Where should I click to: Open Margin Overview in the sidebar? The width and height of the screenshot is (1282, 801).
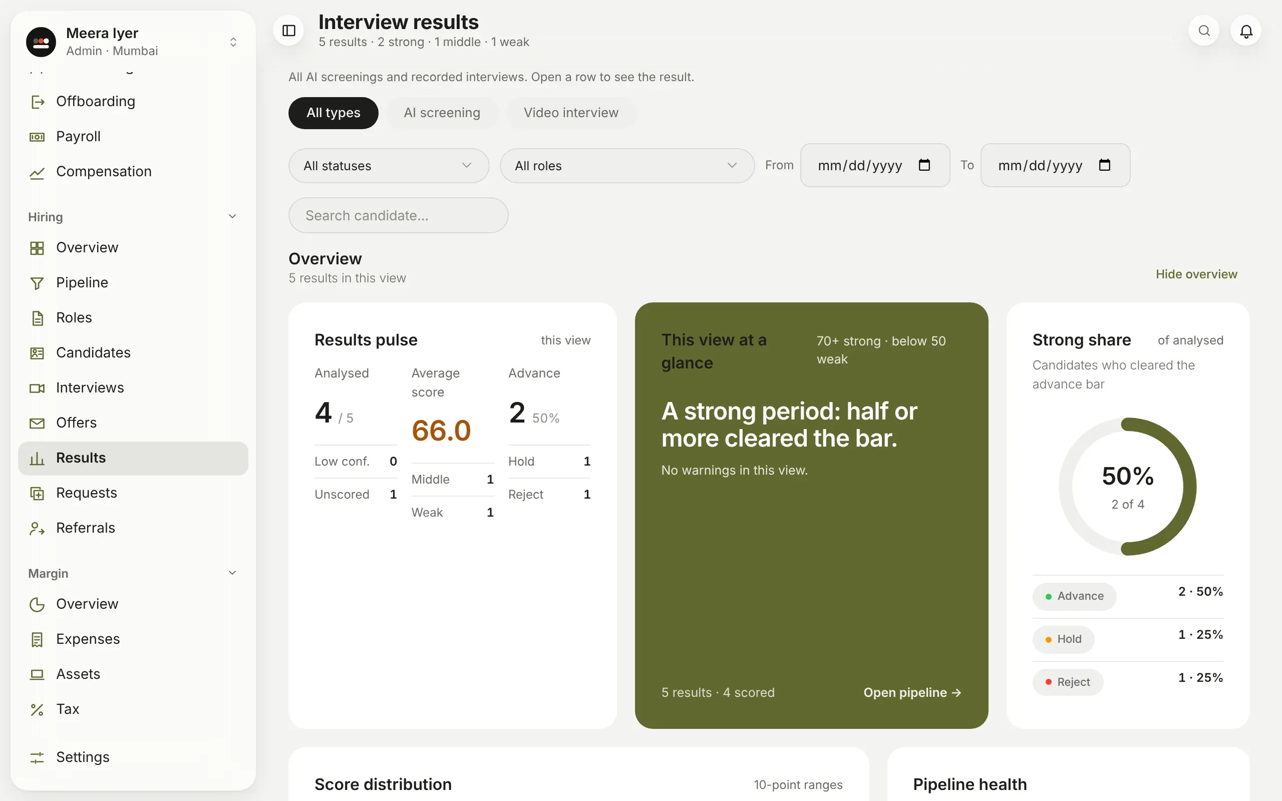[x=133, y=604]
